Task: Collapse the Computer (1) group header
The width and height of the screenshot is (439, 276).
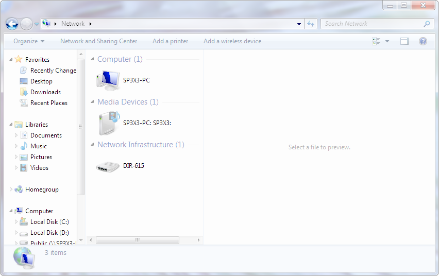Action: (x=92, y=59)
